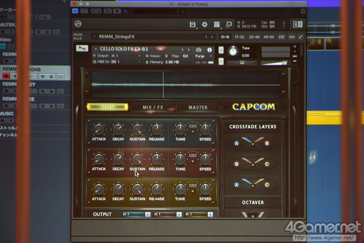The image size is (364, 243).
Task: Click the instrument header Tune knob
Action: [233, 52]
